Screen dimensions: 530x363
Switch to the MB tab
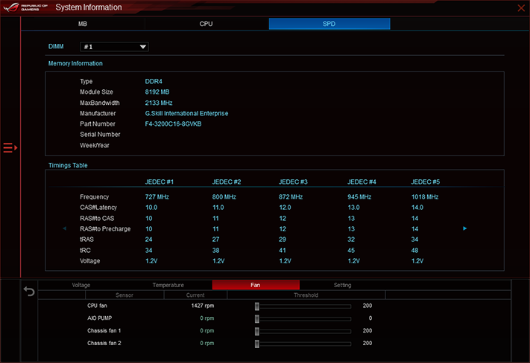tap(83, 24)
